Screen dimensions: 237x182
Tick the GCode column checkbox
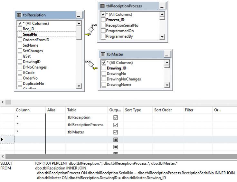point(20,72)
